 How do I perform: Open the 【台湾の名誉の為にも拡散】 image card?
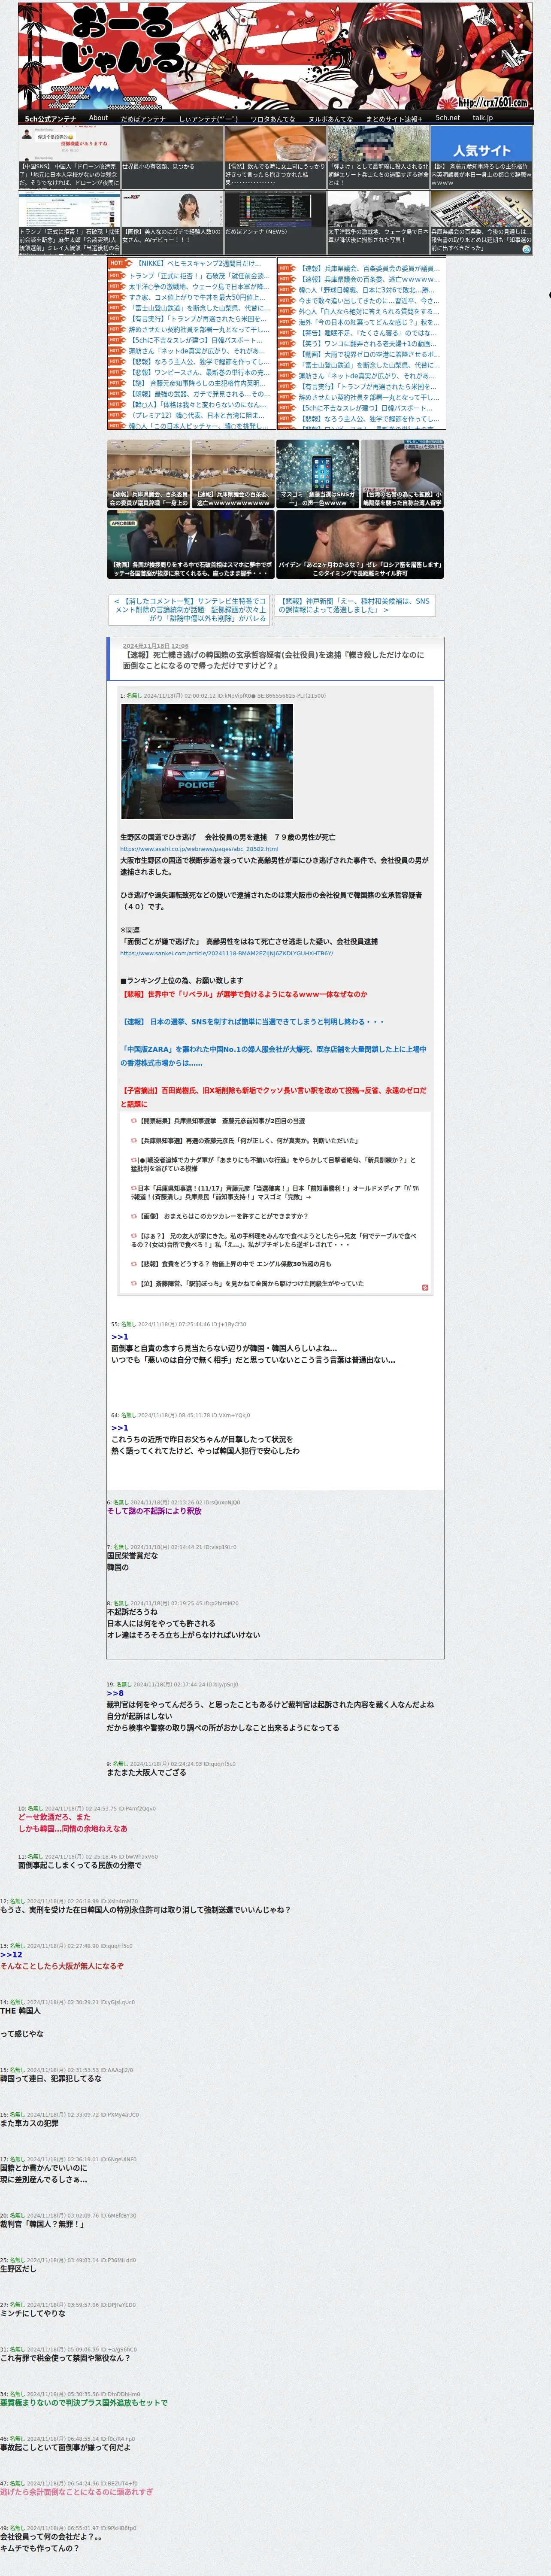tap(402, 473)
